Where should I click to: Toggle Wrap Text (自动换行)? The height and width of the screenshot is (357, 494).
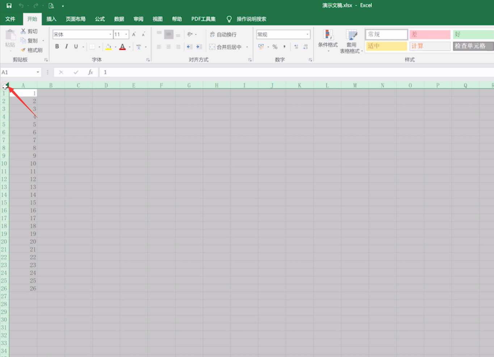point(223,34)
